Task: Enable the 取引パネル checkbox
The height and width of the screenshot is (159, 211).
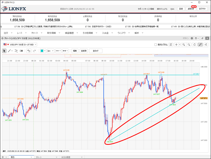Action: pos(156,45)
